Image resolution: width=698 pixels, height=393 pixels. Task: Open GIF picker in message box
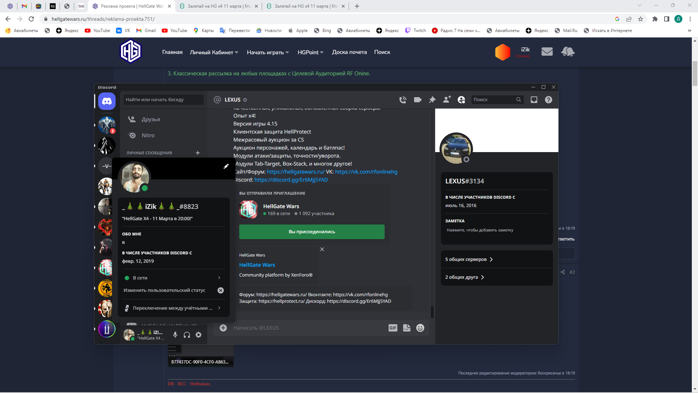393,328
